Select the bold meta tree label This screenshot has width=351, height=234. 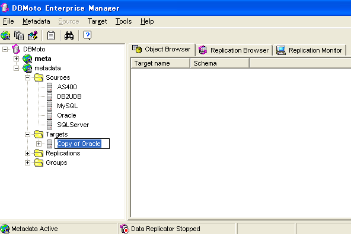[43, 58]
